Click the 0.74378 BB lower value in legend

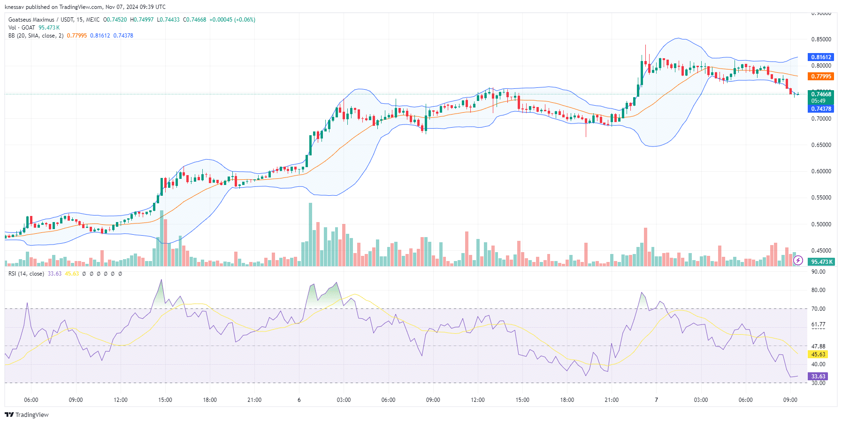click(123, 36)
